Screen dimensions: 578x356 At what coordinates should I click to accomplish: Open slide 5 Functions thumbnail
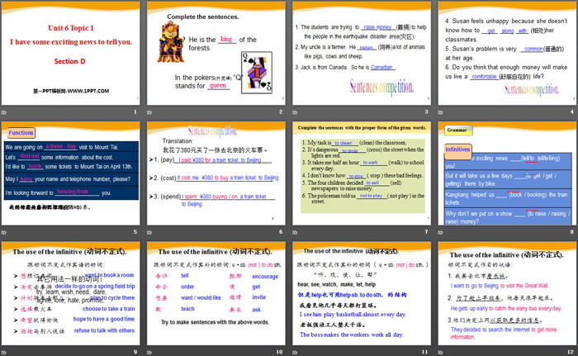click(70, 173)
